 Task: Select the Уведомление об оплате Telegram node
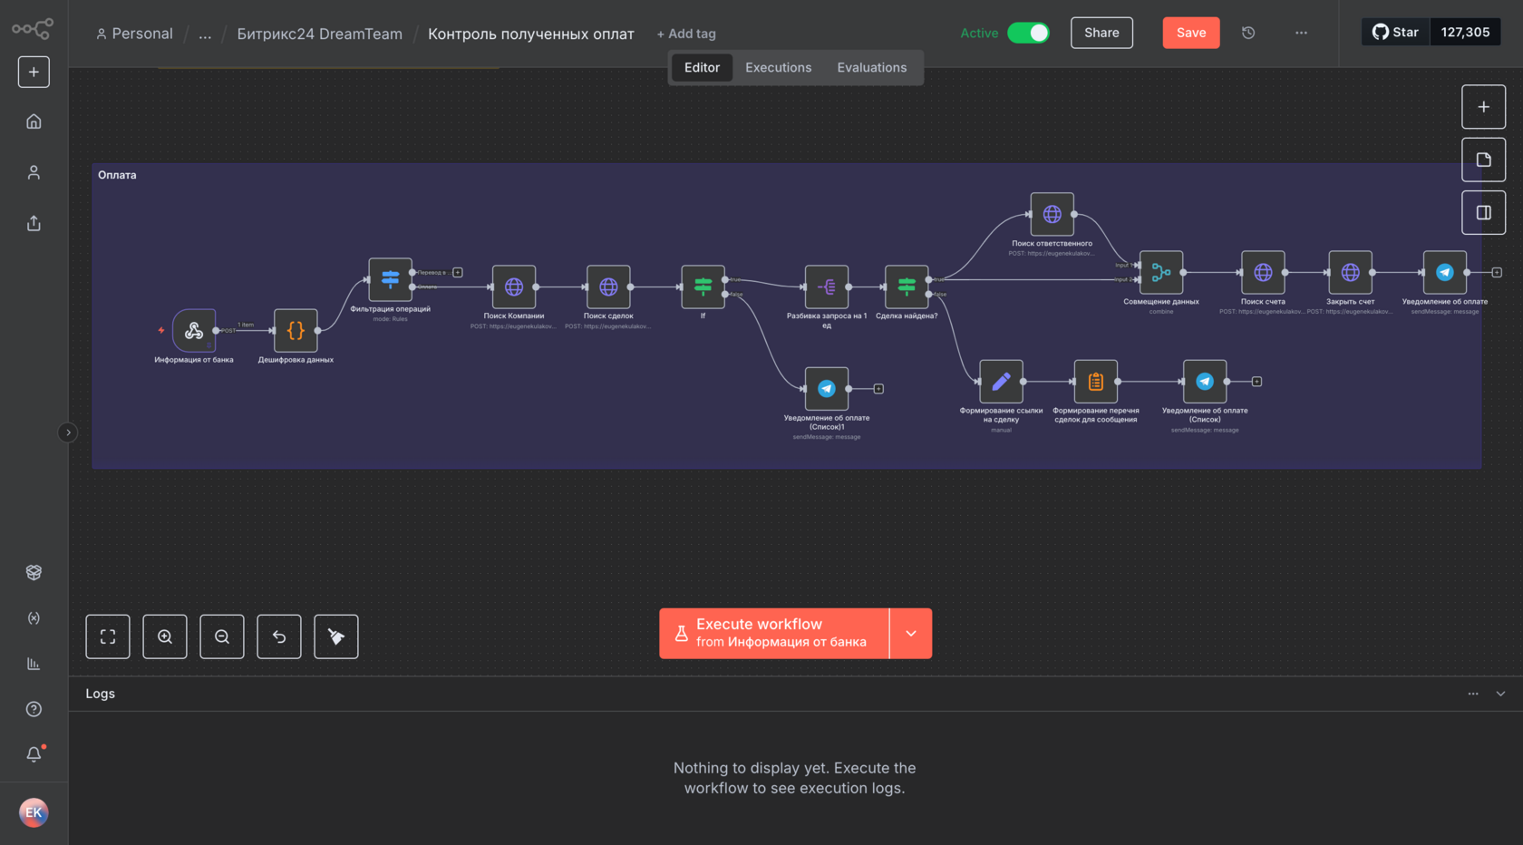coord(1445,272)
